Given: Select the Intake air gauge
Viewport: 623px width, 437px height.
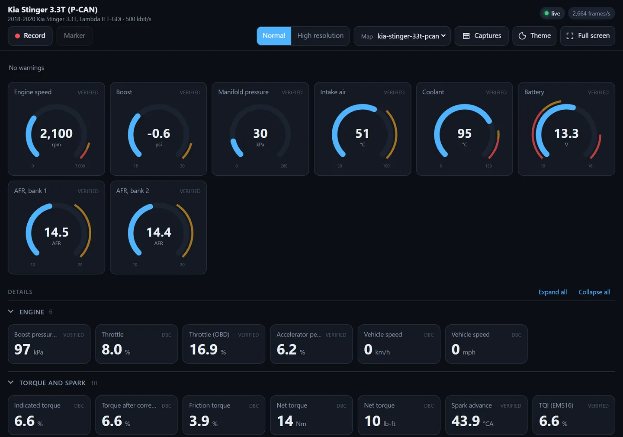Looking at the screenshot, I should coord(363,129).
